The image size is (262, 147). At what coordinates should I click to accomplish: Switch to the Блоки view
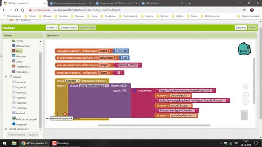(x=252, y=28)
